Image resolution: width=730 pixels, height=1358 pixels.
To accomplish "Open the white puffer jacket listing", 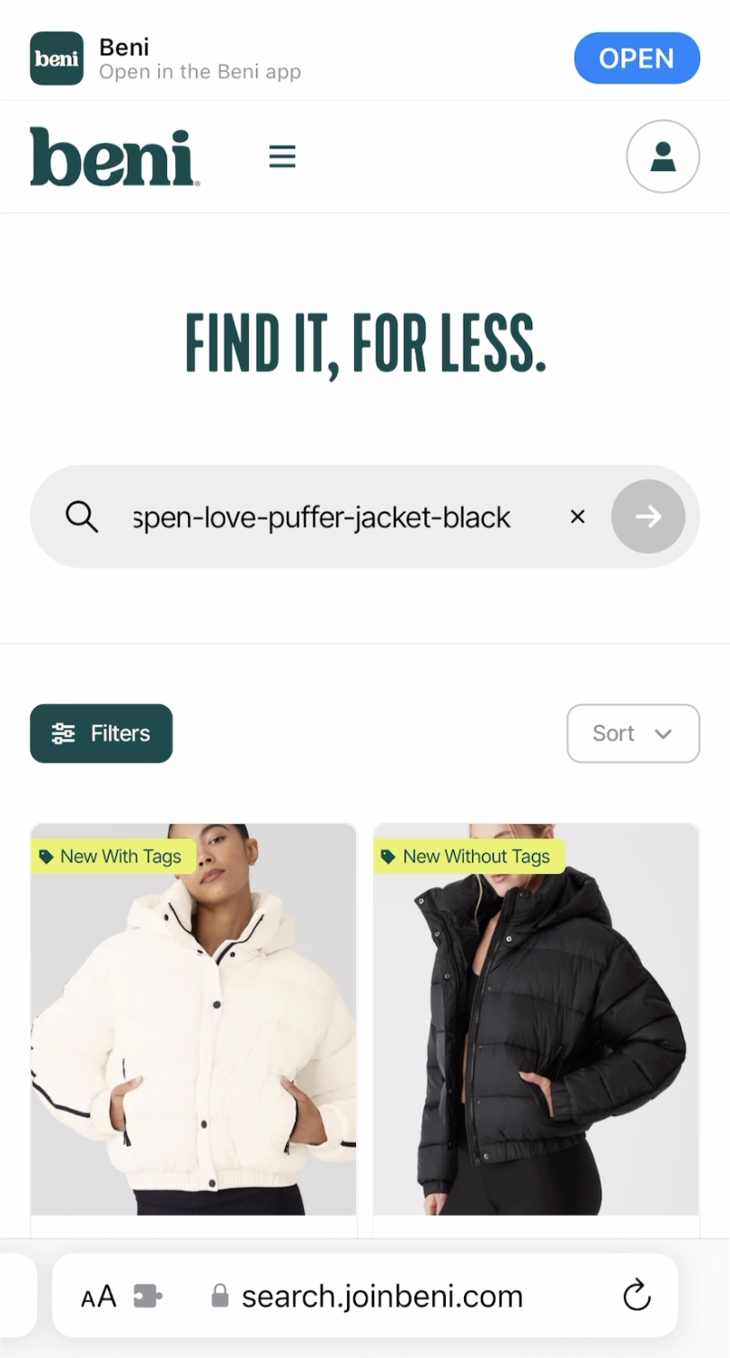I will tap(193, 1019).
